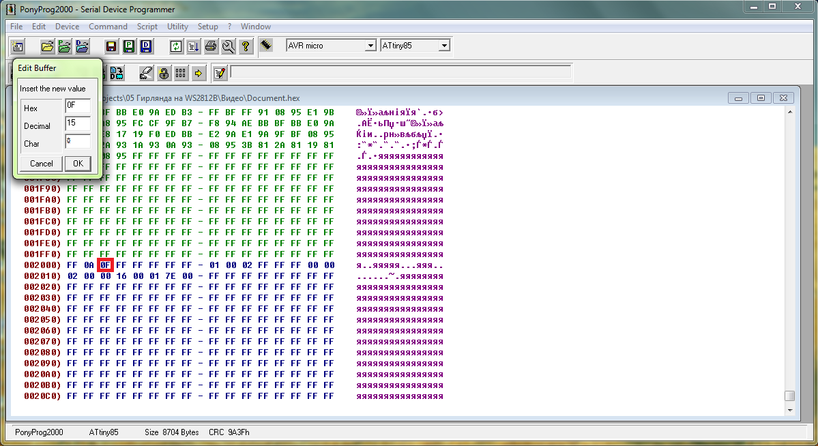This screenshot has width=818, height=446.
Task: Click the vertical scrollbar thumb in hex view
Action: point(790,396)
